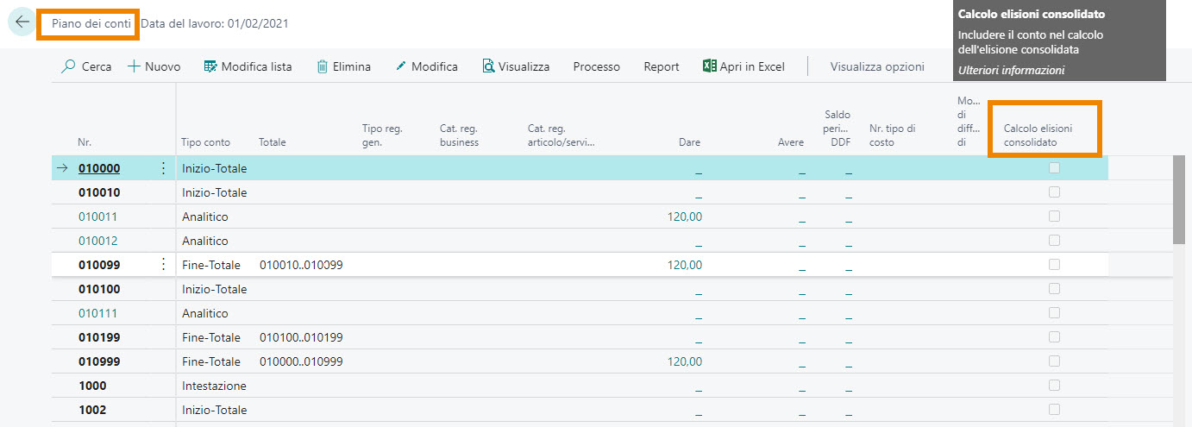Click the Excel icon in toolbar
Image resolution: width=1192 pixels, height=427 pixels.
coord(710,66)
